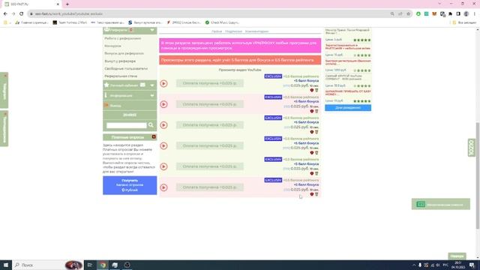Open Бонусы для рефералов in the sidebar

point(124,53)
